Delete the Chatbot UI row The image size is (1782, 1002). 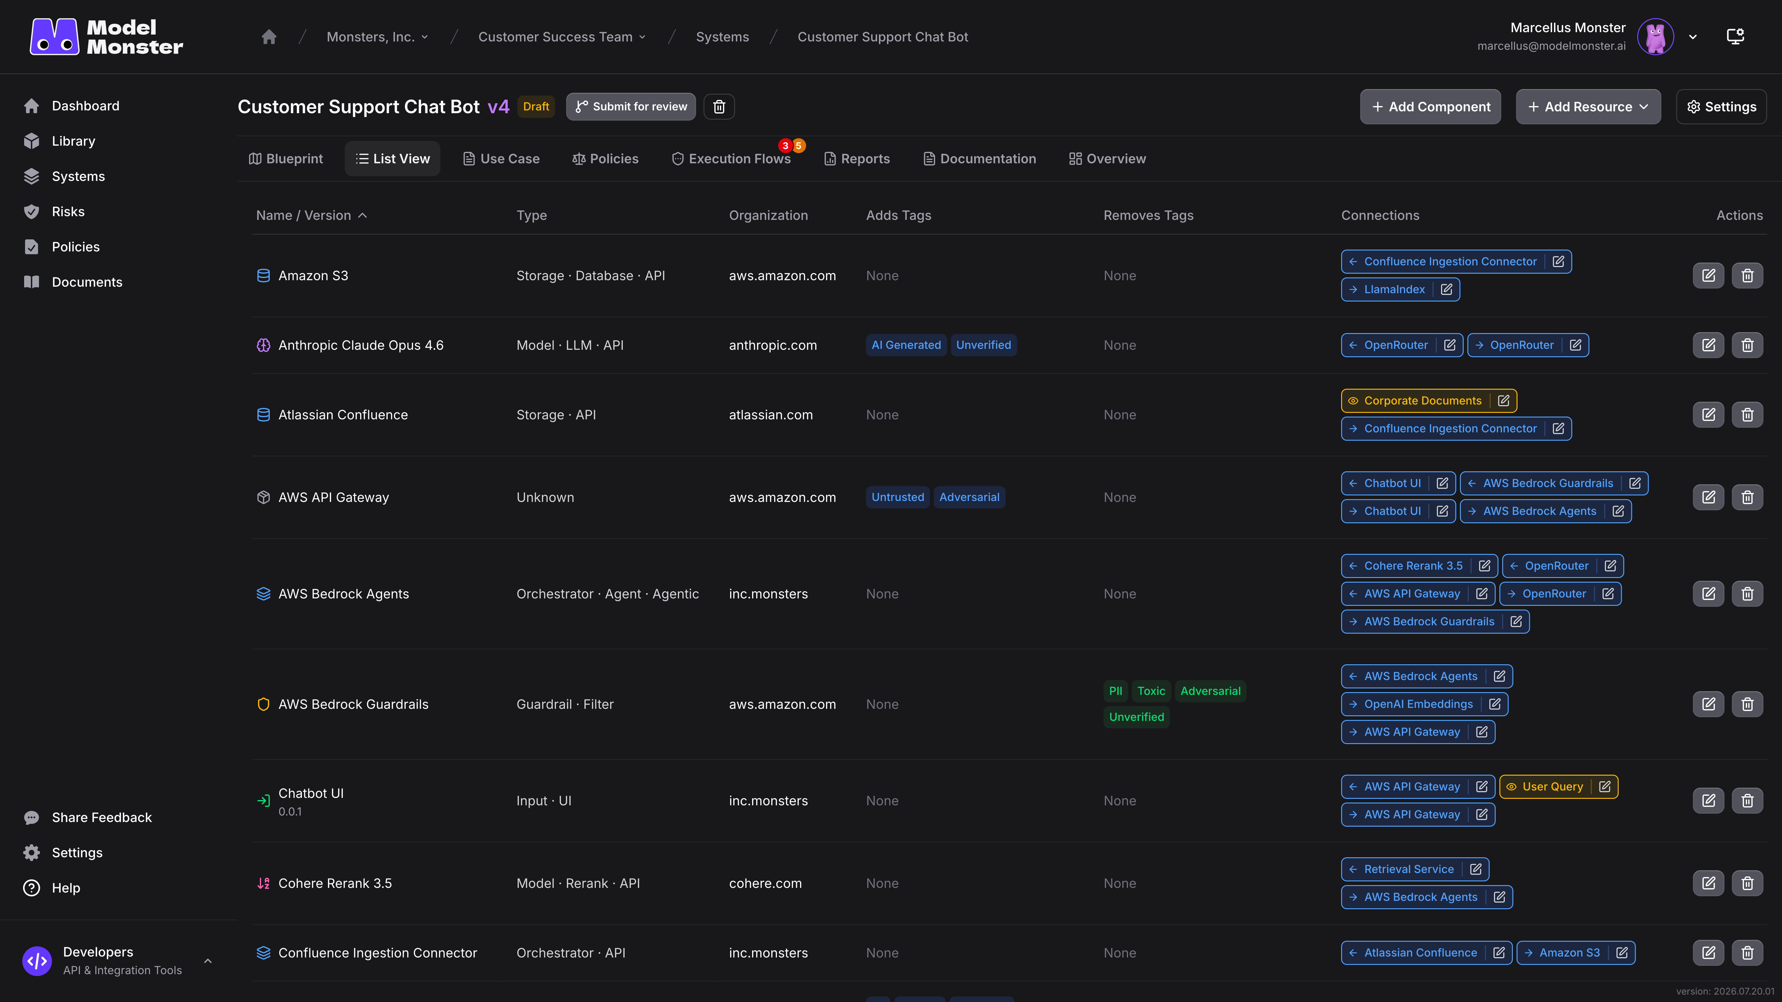click(x=1747, y=801)
